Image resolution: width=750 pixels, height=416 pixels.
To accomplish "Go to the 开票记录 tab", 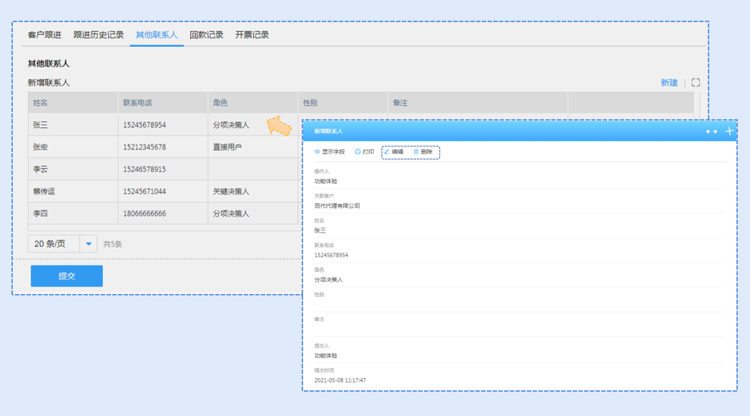I will tap(252, 35).
